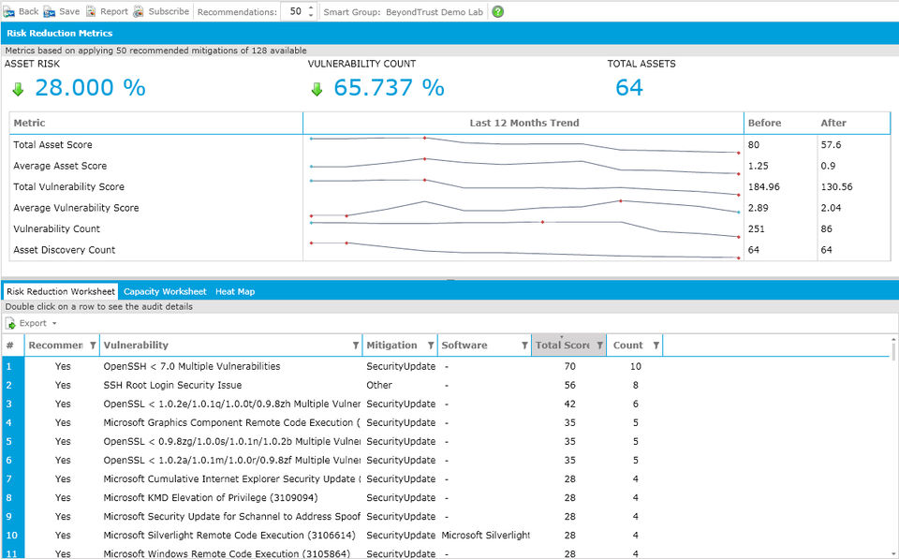Click row number 3 header cell
Image resolution: width=899 pixels, height=559 pixels.
pos(12,404)
